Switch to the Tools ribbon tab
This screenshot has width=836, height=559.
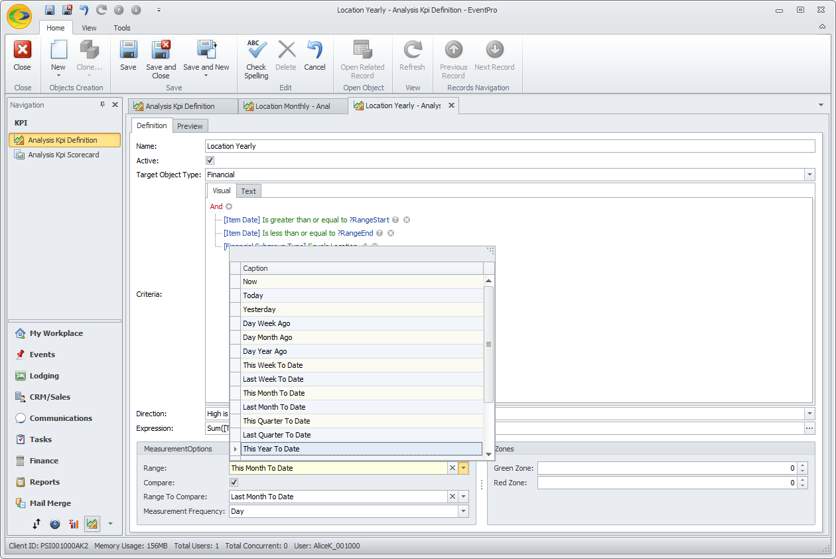pyautogui.click(x=122, y=28)
